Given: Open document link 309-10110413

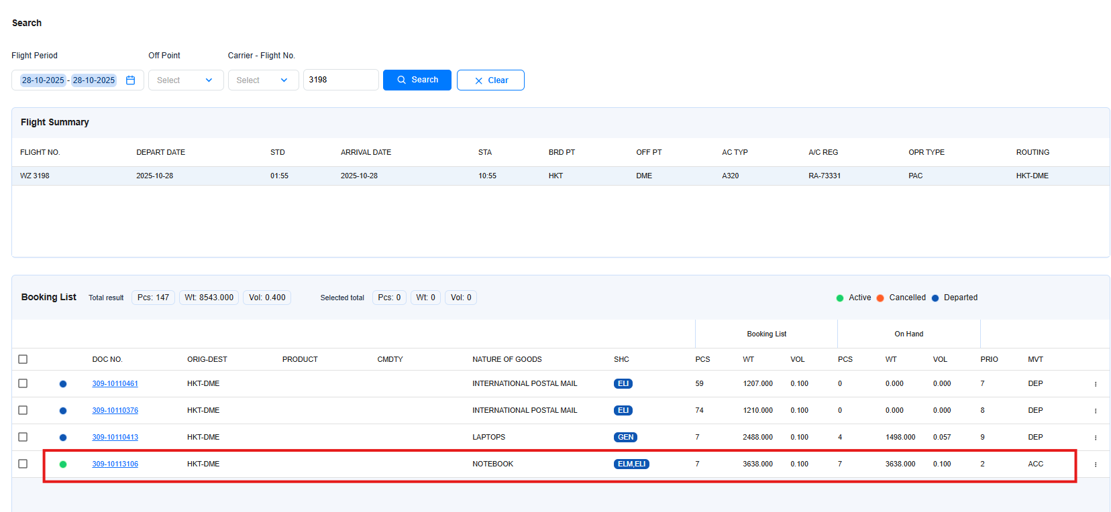Looking at the screenshot, I should (115, 438).
